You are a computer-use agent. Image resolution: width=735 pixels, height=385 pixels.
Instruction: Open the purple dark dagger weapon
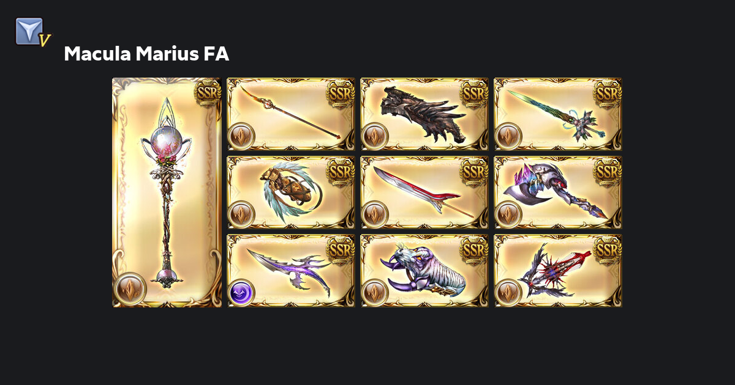291,271
